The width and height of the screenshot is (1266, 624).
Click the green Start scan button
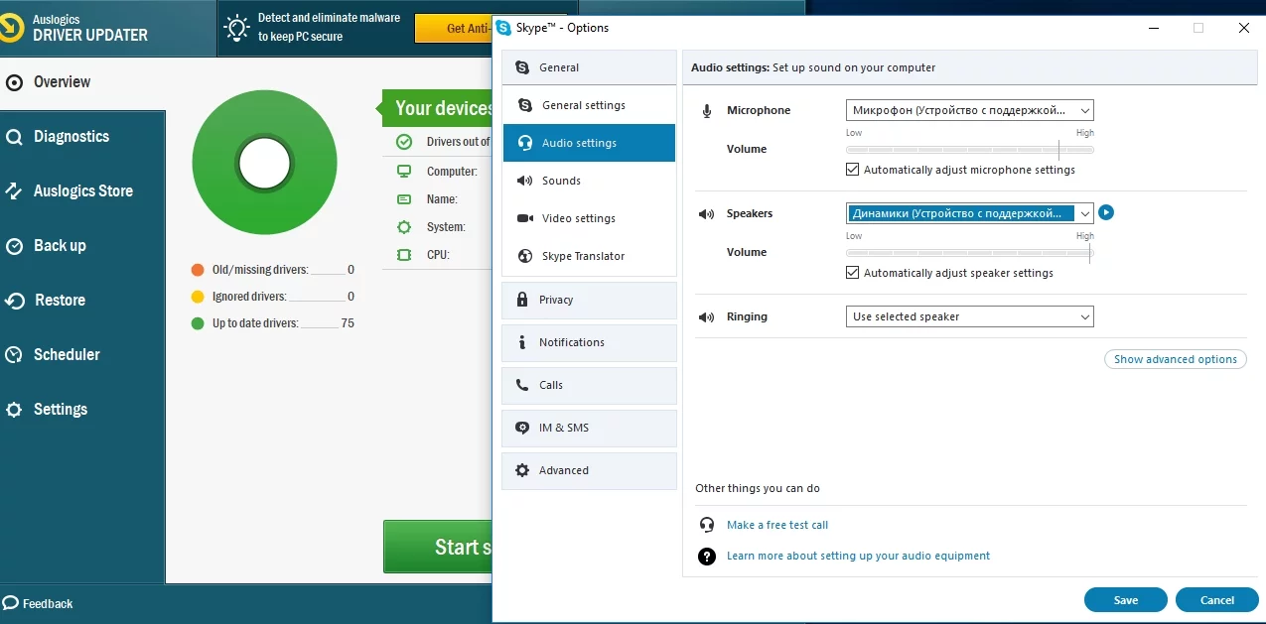(x=438, y=547)
